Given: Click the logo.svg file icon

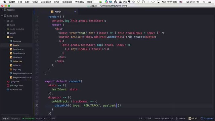Looking at the screenshot, I should (11, 70).
